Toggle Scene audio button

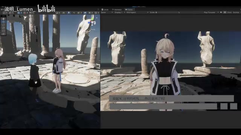74,13
